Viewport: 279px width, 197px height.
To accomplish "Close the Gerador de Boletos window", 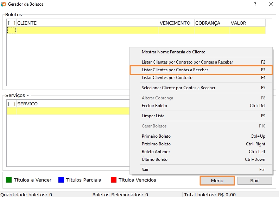I will (x=271, y=4).
